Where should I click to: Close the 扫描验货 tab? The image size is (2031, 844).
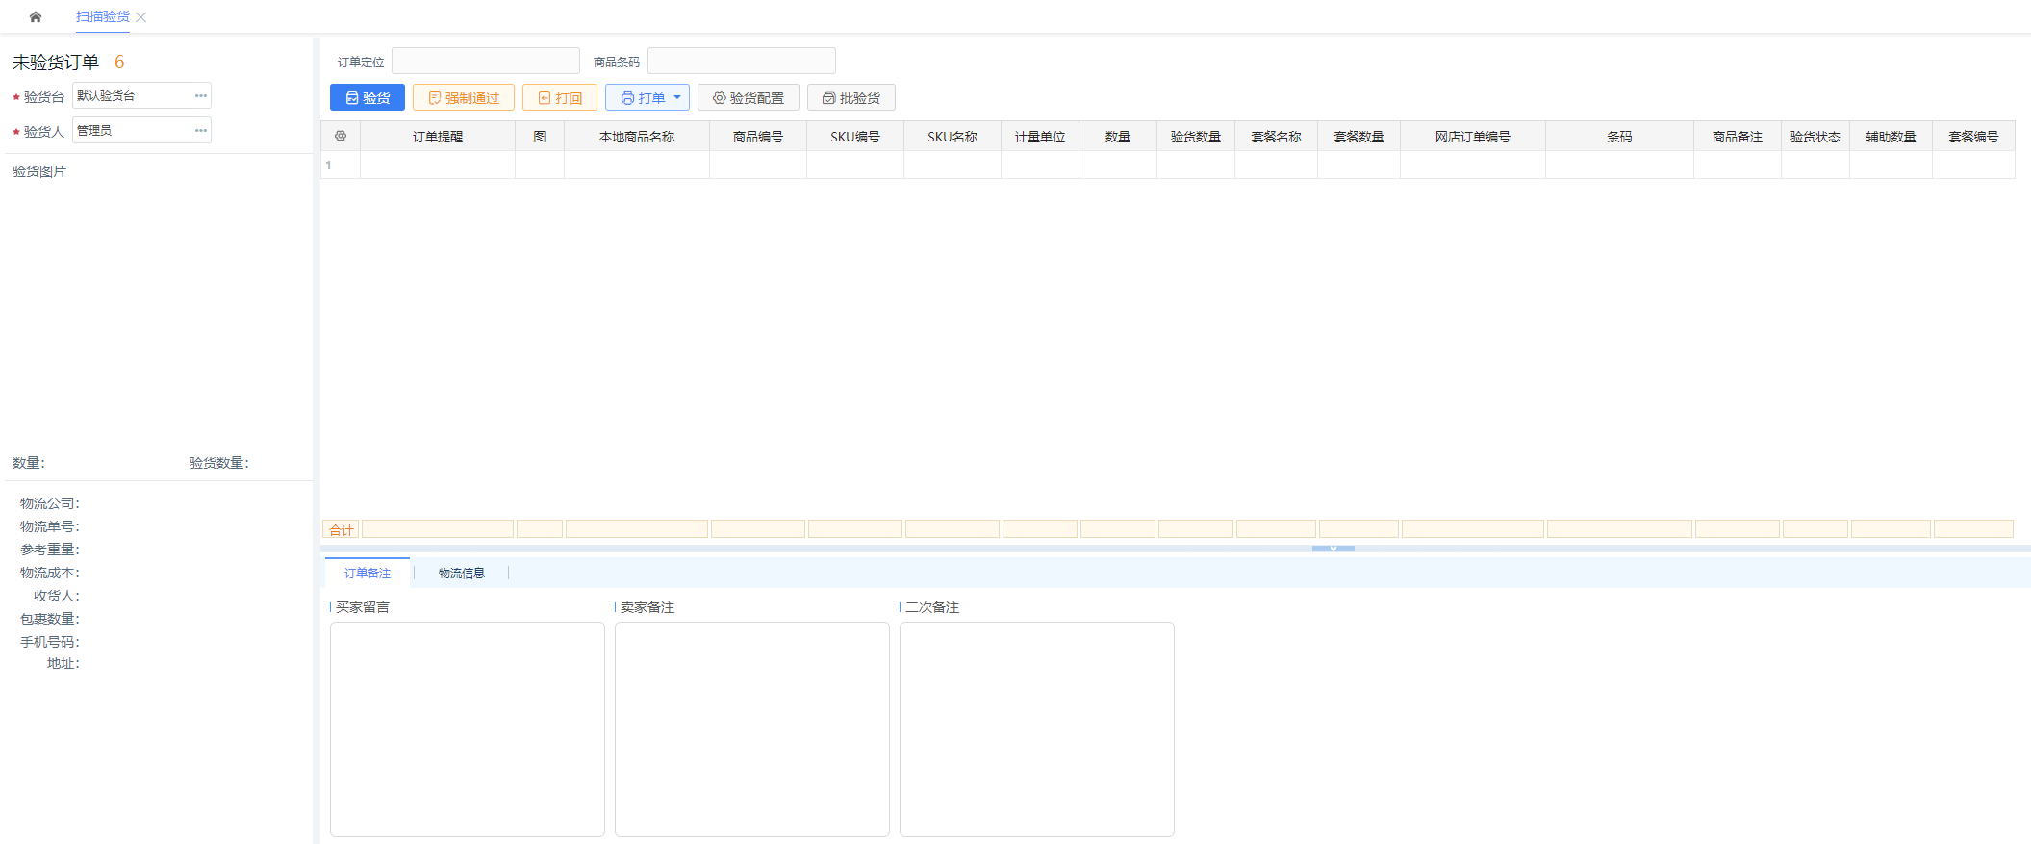click(141, 17)
